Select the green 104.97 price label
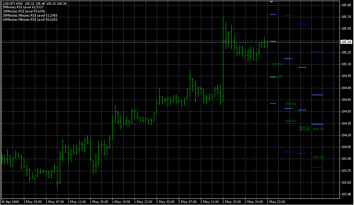Image resolution: width=354 pixels, height=205 pixels. coord(277,77)
